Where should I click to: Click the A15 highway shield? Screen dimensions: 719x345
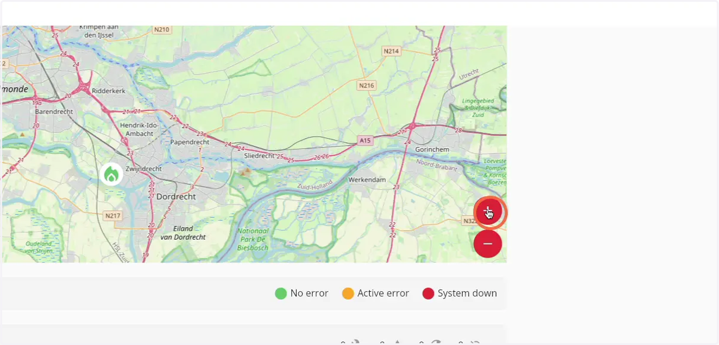(x=365, y=141)
